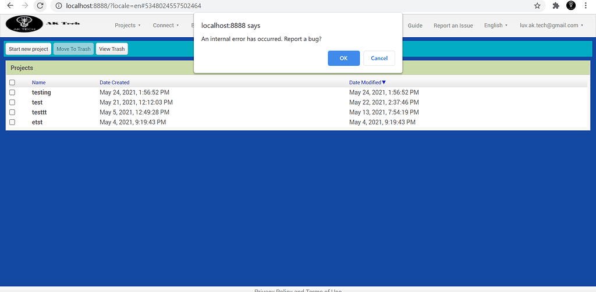This screenshot has width=596, height=292.
Task: Click the browser forward arrow
Action: pyautogui.click(x=25, y=6)
